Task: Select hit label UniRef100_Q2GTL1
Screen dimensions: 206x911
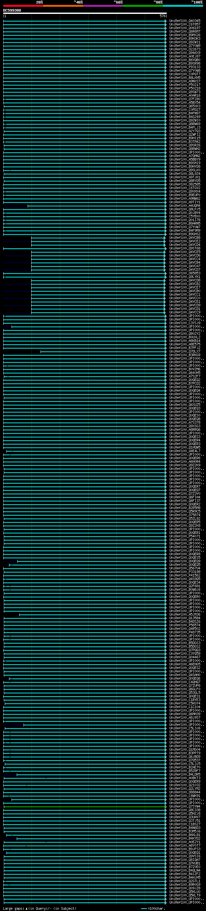Action: 185,881
